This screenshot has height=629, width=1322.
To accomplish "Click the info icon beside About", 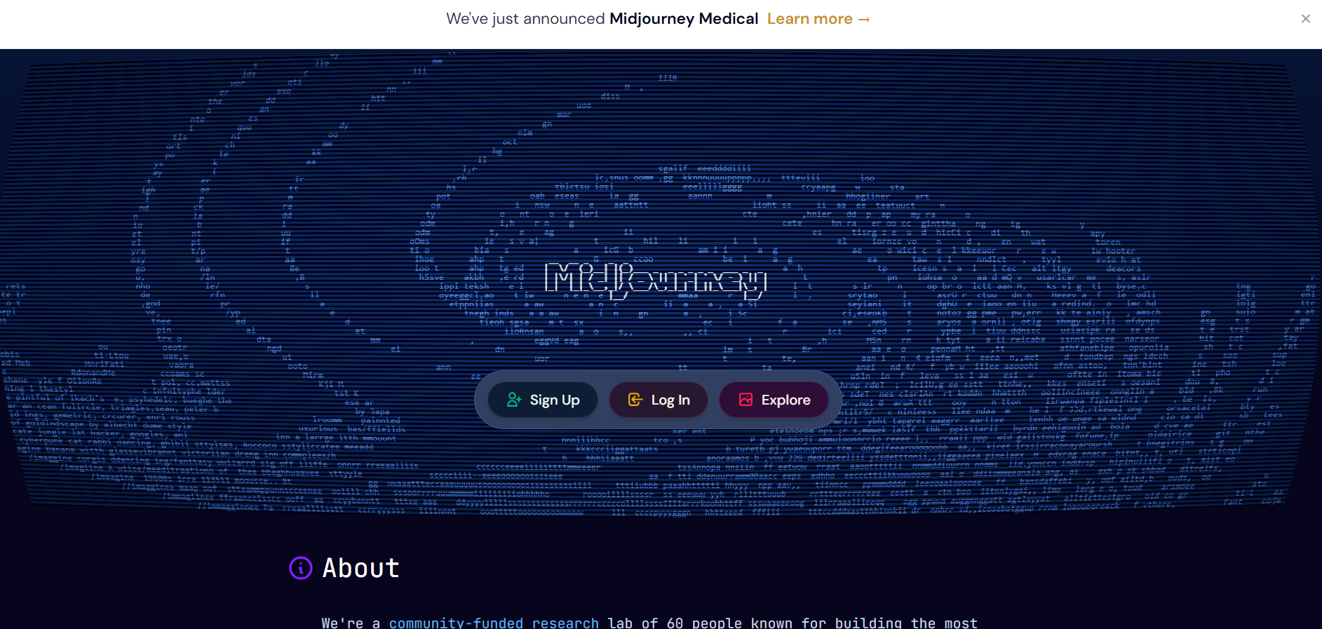I will 301,568.
